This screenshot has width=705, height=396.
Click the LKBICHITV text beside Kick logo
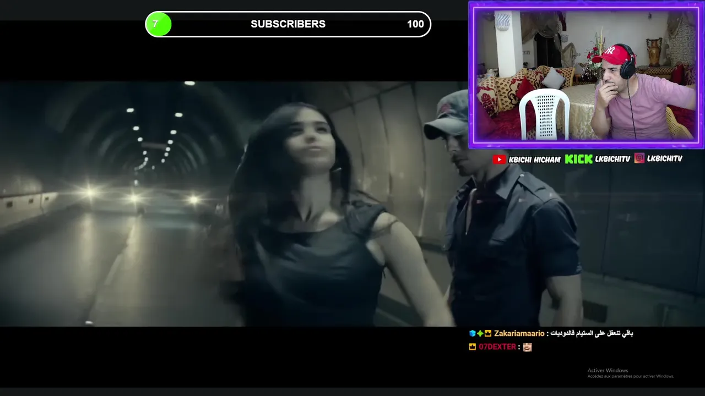612,159
